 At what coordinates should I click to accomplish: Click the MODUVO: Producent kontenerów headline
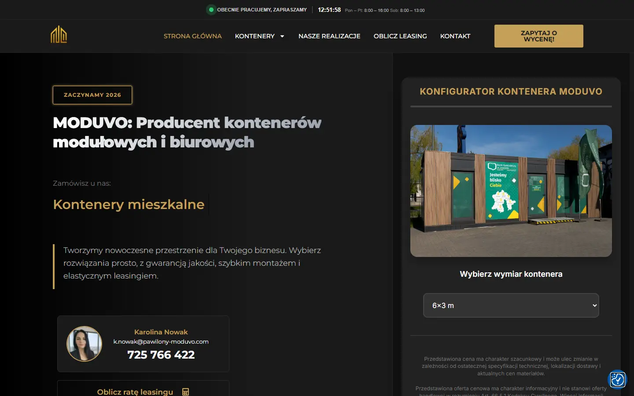[187, 132]
